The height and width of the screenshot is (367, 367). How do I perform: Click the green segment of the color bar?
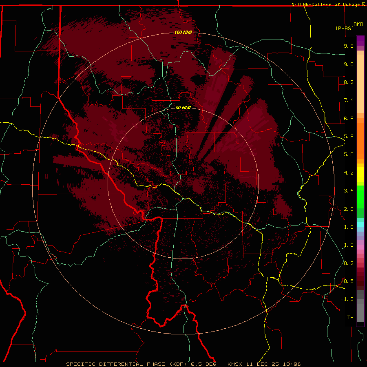[x=360, y=197]
